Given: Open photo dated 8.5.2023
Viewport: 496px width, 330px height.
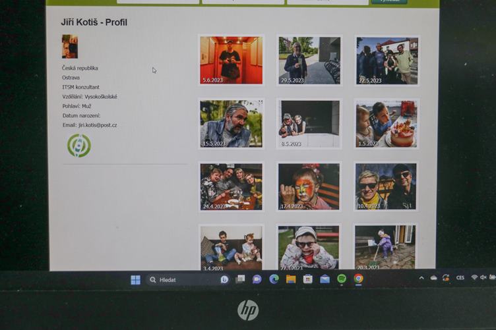Looking at the screenshot, I should (x=309, y=124).
